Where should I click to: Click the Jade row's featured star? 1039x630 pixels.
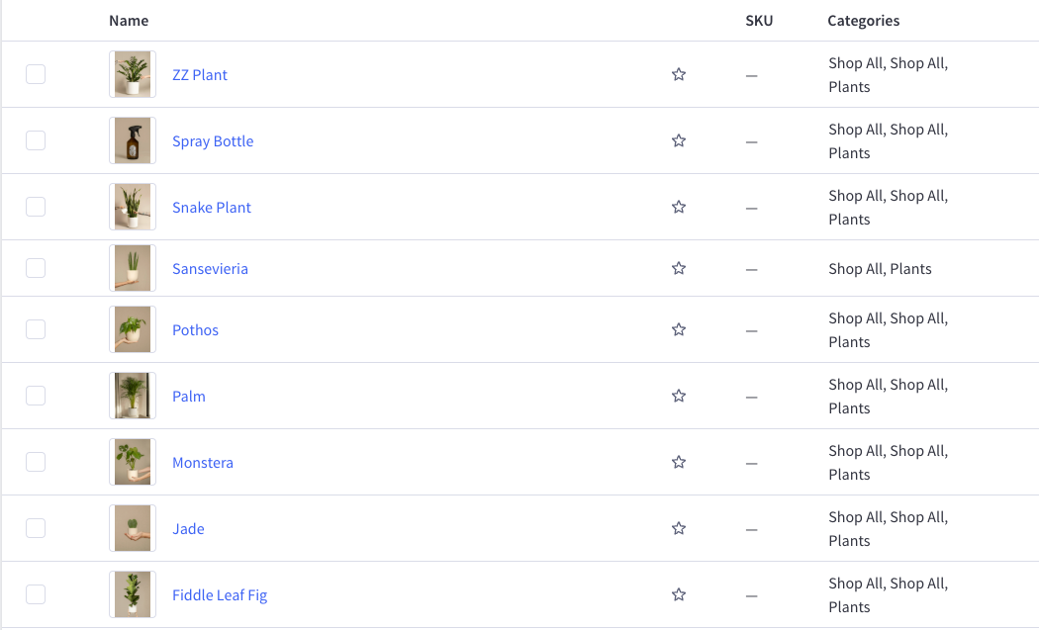pos(679,528)
